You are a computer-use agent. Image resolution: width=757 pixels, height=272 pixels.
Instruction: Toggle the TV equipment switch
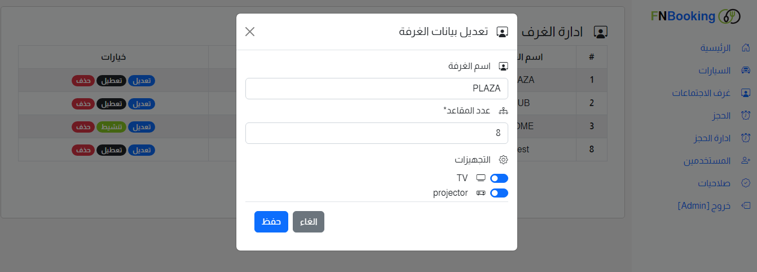point(499,178)
